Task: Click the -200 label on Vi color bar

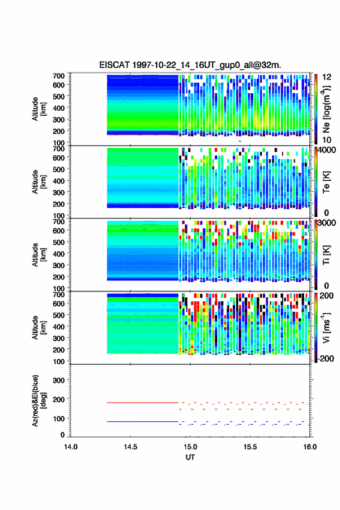Action: [326, 358]
